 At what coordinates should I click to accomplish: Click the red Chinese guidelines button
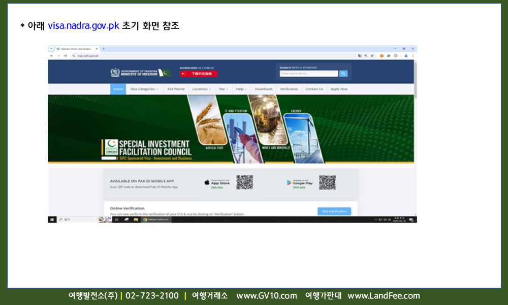(x=199, y=74)
